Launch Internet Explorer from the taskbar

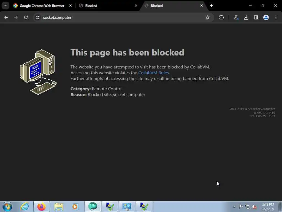pyautogui.click(x=25, y=206)
